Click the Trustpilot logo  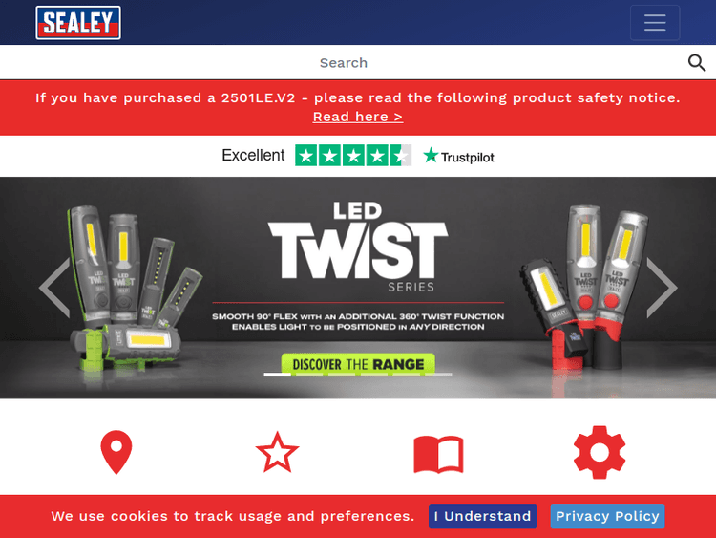click(458, 157)
